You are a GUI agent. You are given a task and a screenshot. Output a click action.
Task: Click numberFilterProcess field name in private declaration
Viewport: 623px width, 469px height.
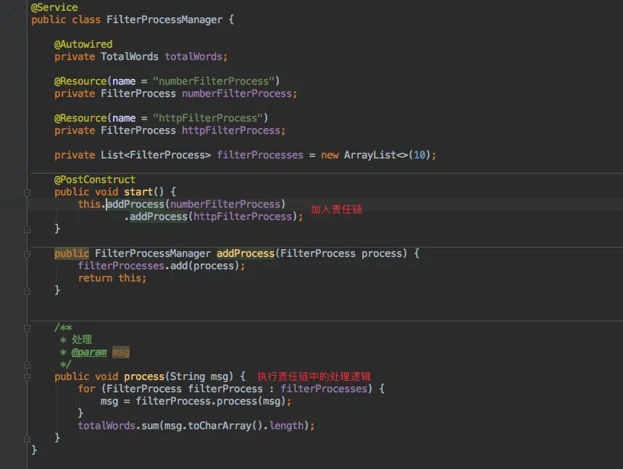tap(237, 93)
